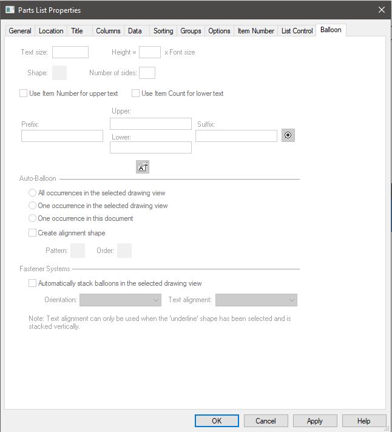This screenshot has width=392, height=432.
Task: Expand the Text alignment dropdown
Action: click(x=256, y=300)
